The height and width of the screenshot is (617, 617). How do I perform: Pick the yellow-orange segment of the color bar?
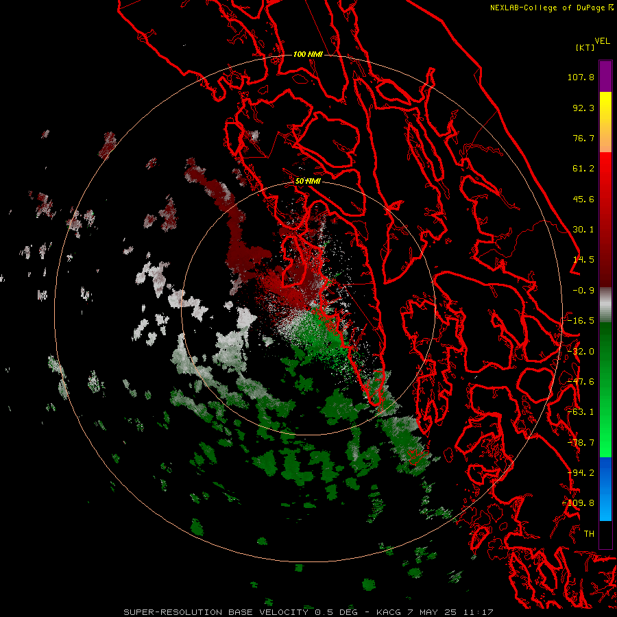605,122
